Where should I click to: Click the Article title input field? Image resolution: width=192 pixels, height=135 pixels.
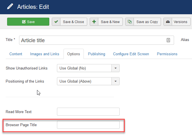pyautogui.click(x=97, y=40)
